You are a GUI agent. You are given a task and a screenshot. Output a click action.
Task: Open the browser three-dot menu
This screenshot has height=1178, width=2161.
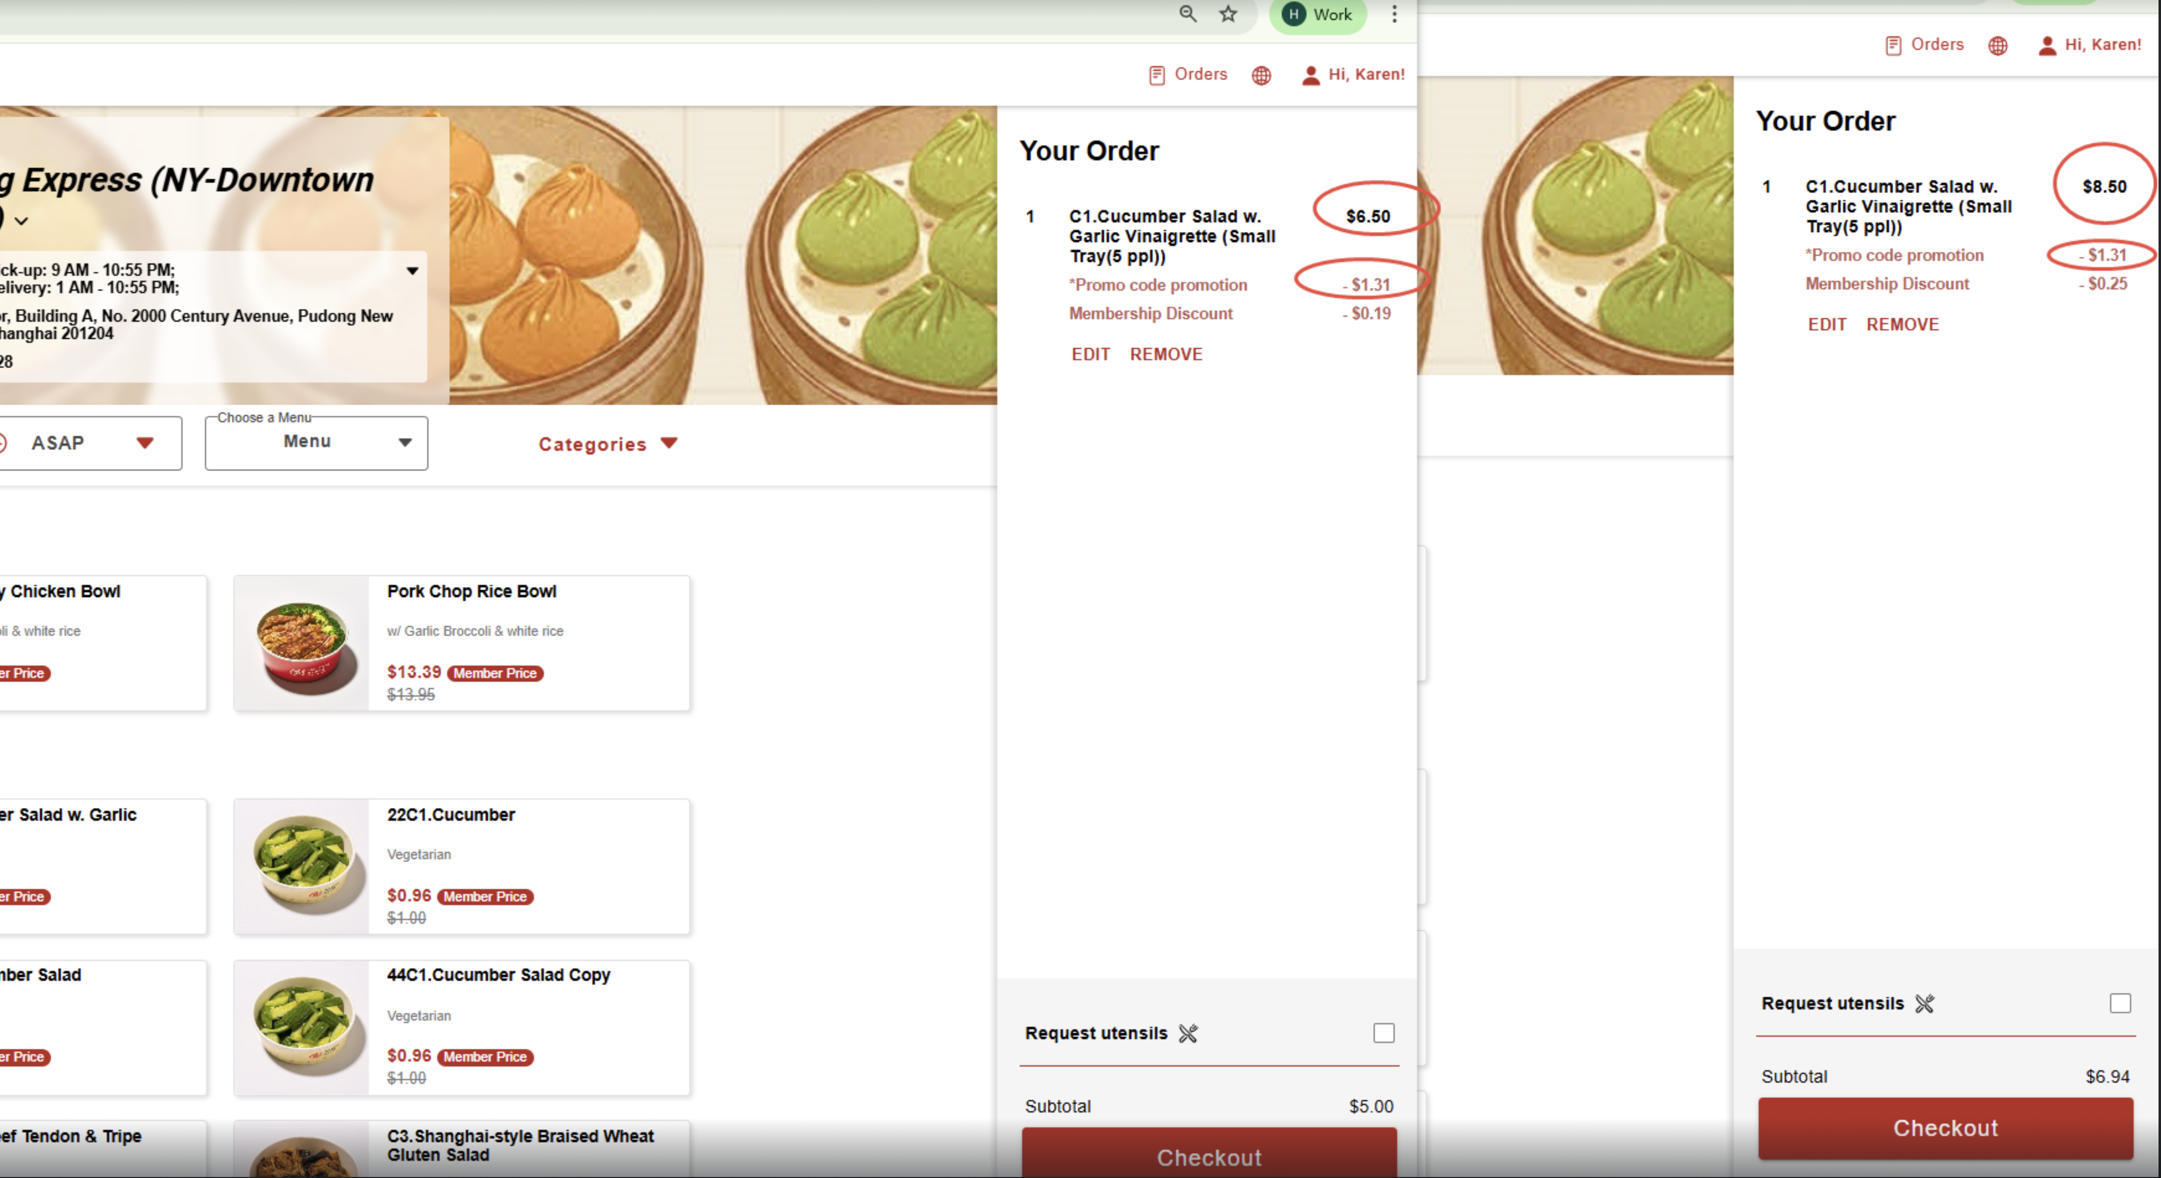tap(1394, 13)
